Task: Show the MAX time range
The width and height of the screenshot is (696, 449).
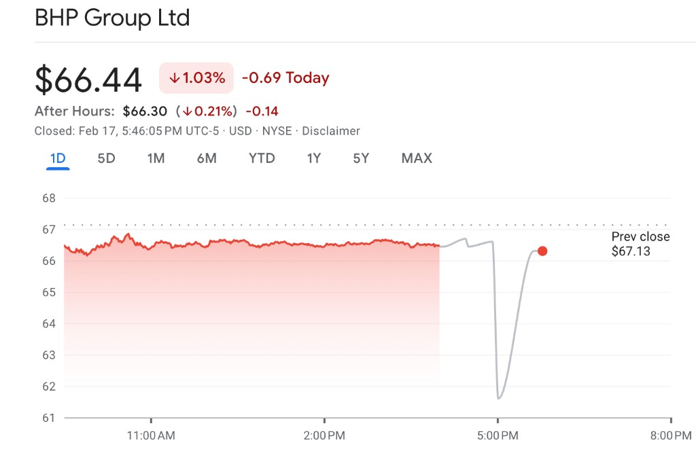Action: click(417, 158)
